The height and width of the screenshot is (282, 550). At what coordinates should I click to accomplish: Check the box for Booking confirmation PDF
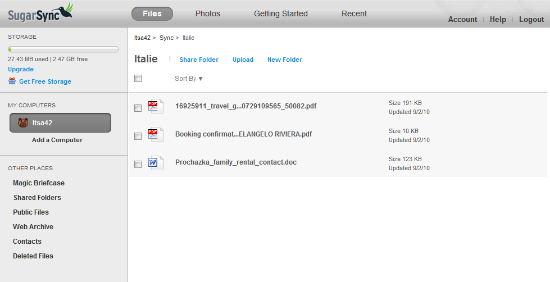tap(138, 136)
